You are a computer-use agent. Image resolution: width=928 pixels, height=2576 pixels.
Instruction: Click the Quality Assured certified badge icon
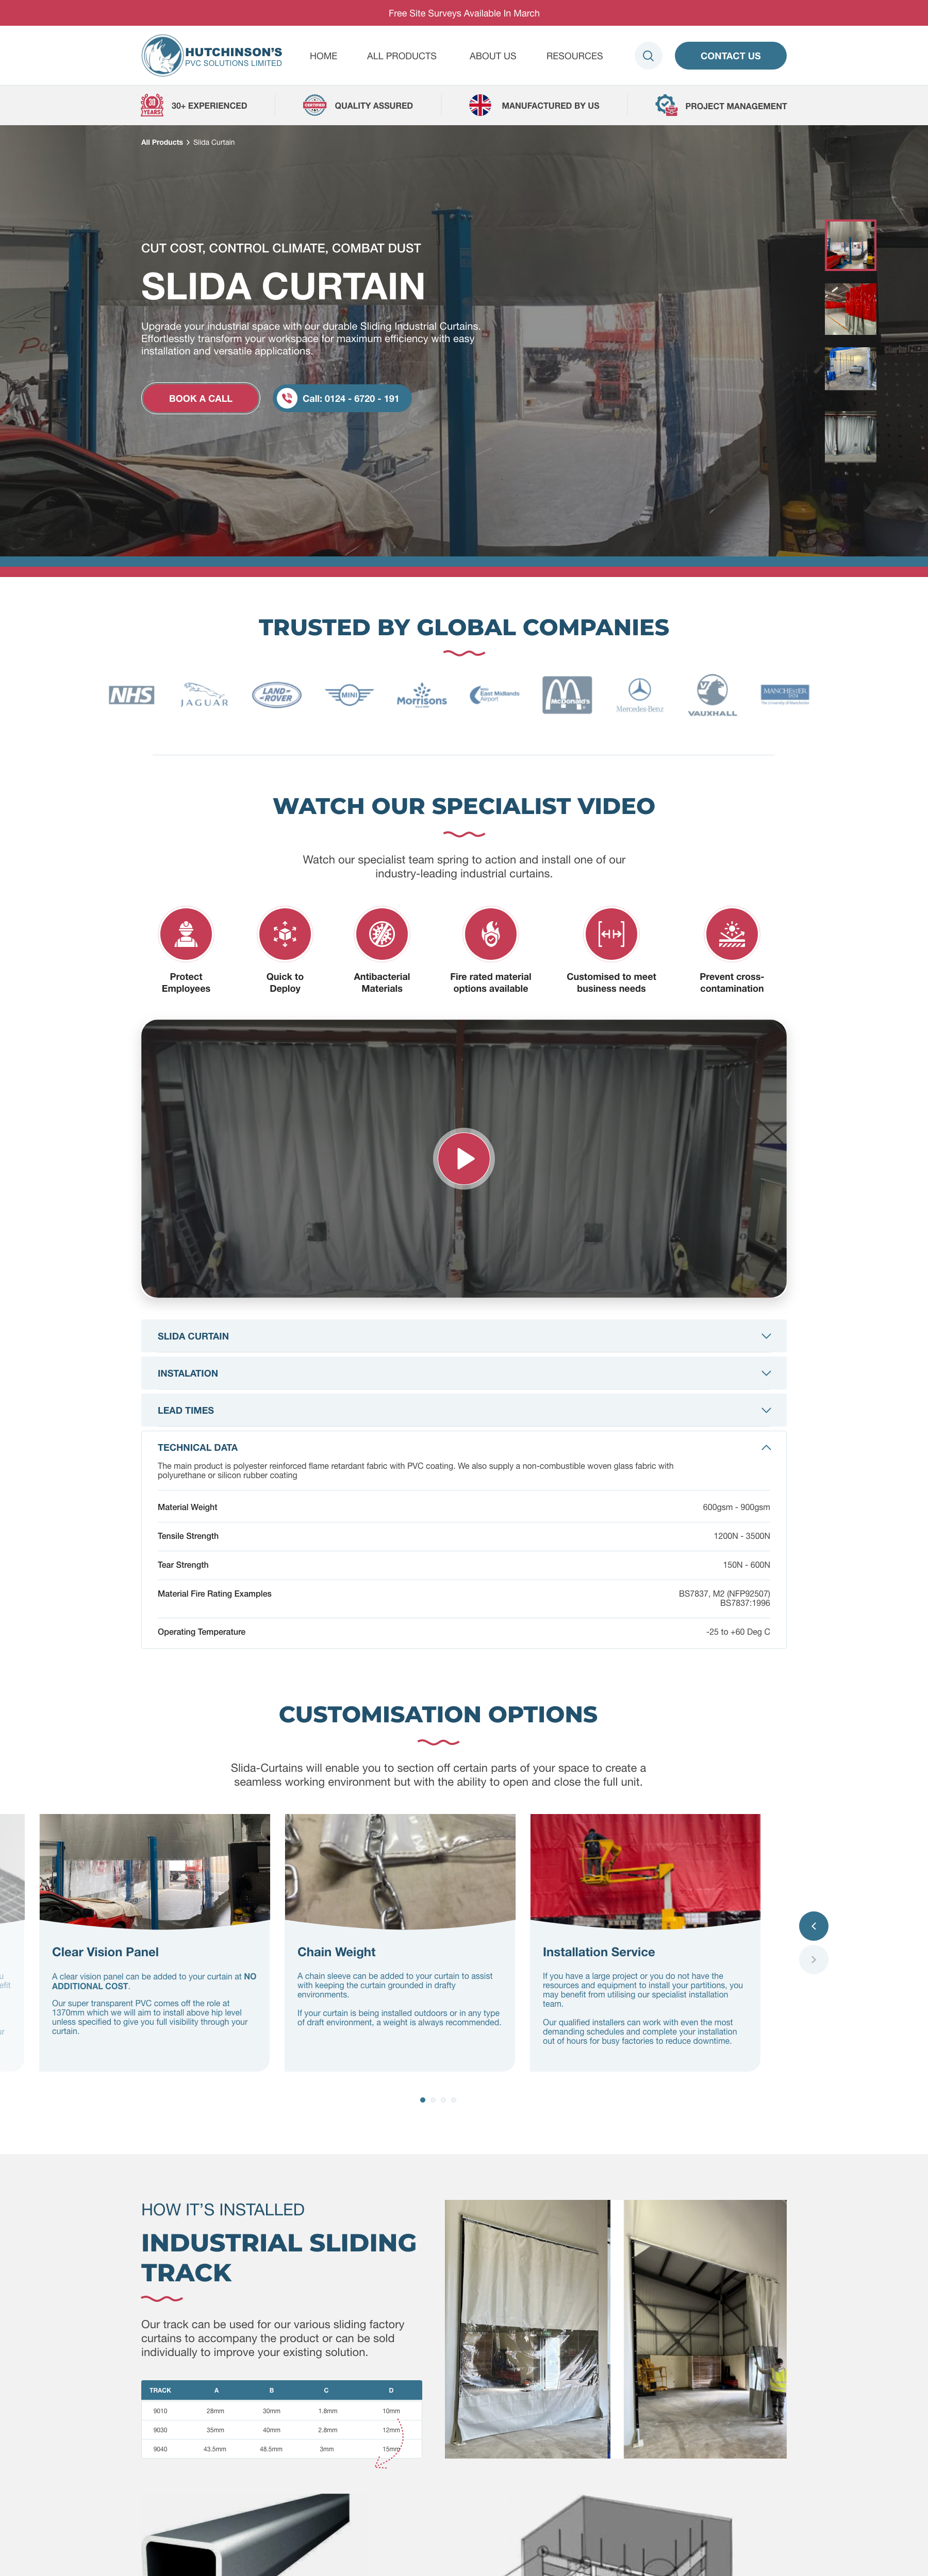pos(314,105)
